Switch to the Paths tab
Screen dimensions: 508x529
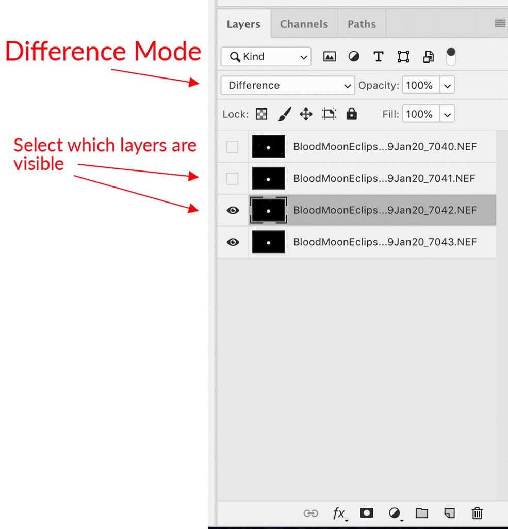362,24
